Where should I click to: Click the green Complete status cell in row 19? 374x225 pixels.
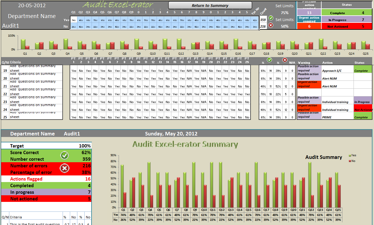(363, 71)
